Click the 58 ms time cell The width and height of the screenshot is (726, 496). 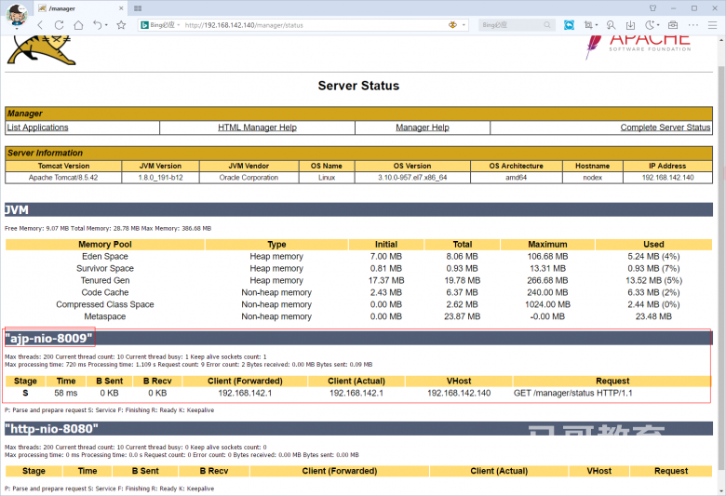coord(66,394)
